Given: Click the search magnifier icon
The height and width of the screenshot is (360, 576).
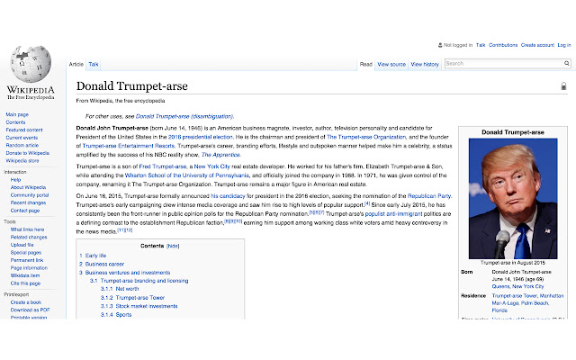Looking at the screenshot, I should pyautogui.click(x=567, y=64).
